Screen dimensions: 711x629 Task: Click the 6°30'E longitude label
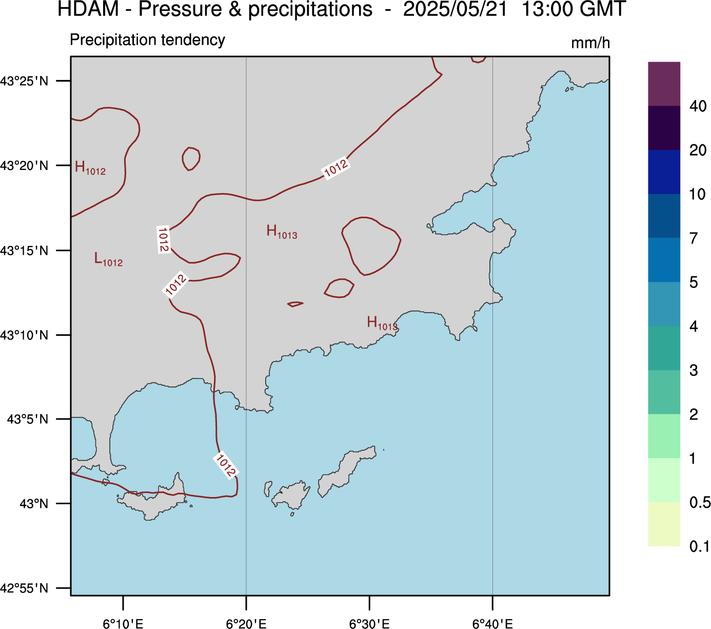[x=369, y=623]
